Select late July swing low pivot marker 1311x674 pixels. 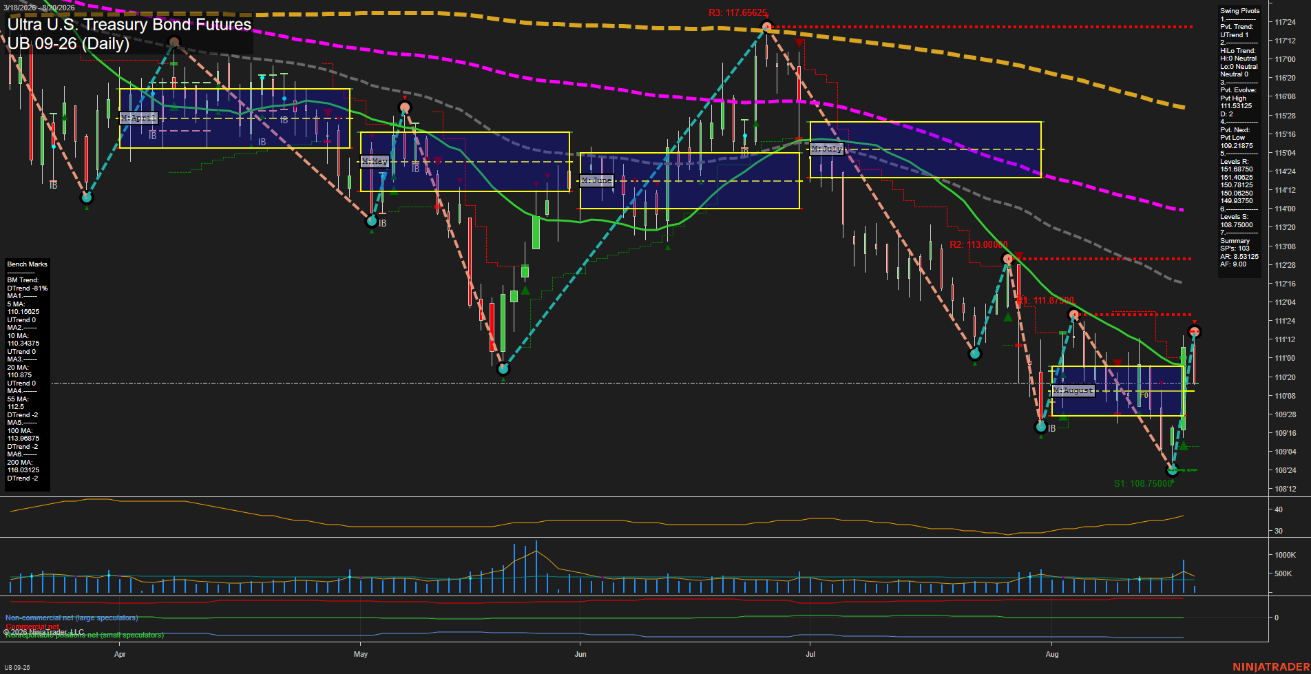(x=974, y=355)
